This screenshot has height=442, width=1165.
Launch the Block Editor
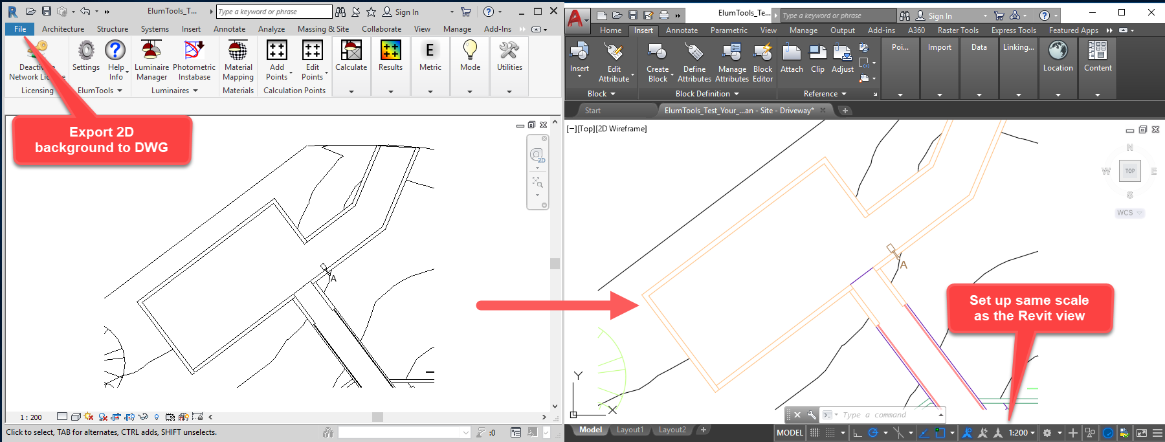[x=763, y=62]
